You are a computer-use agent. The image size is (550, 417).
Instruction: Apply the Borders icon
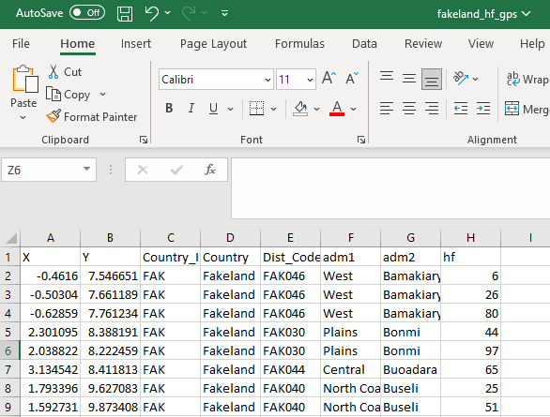pos(257,109)
